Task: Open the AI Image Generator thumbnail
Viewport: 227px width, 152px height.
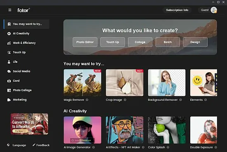Action: click(x=83, y=130)
